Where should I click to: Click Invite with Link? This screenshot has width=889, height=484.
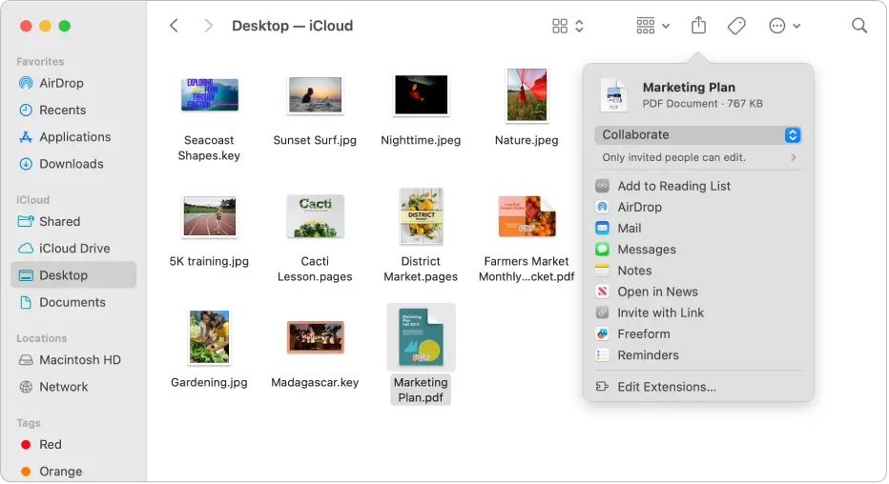pyautogui.click(x=660, y=313)
